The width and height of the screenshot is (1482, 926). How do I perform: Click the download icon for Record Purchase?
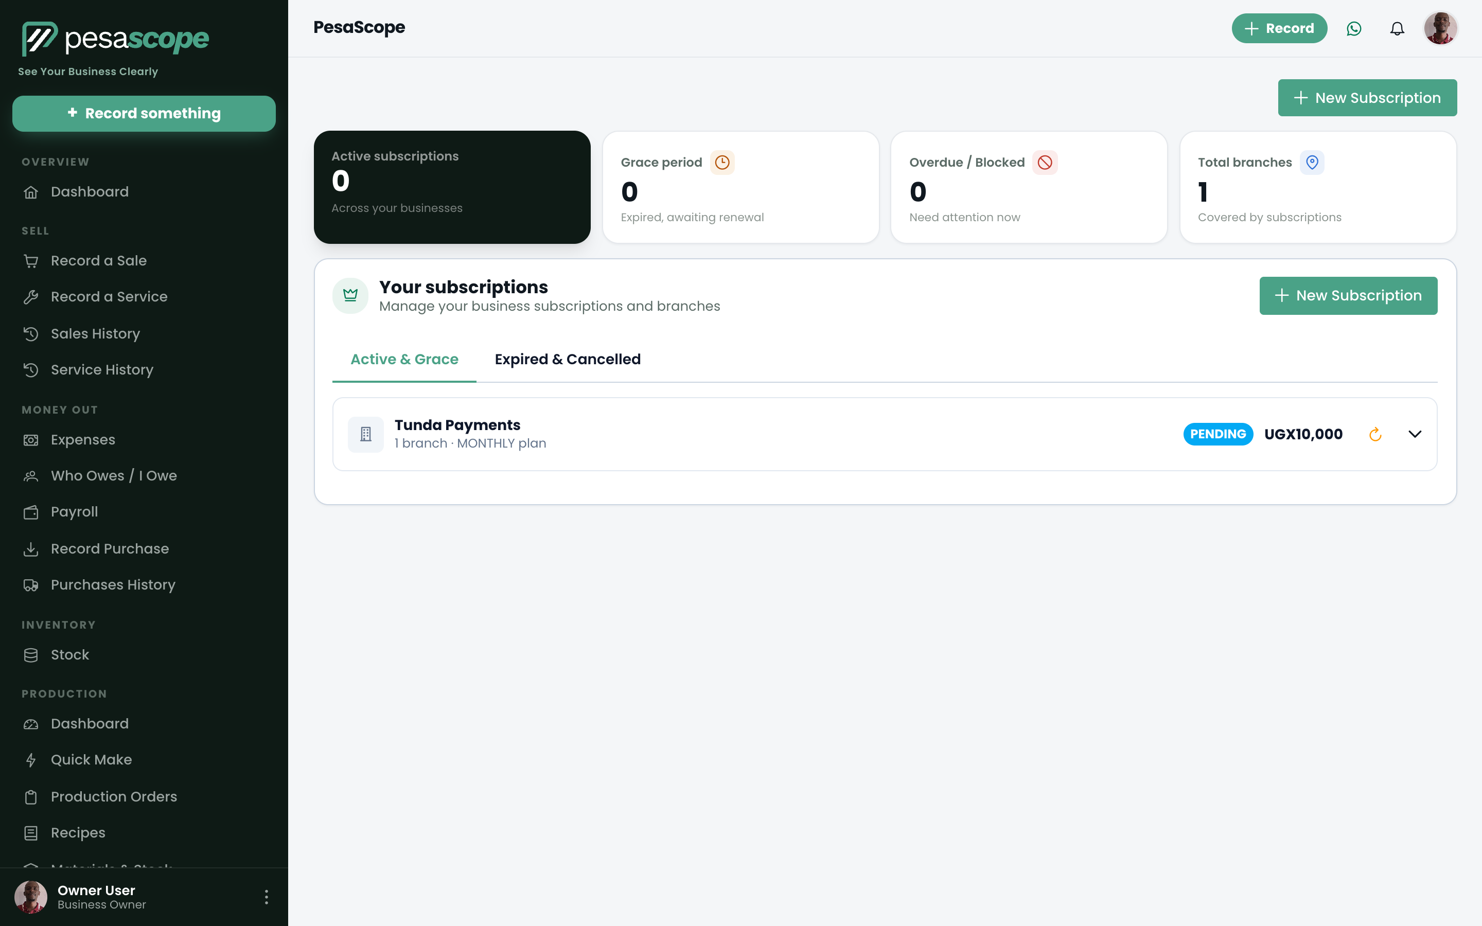tap(31, 549)
